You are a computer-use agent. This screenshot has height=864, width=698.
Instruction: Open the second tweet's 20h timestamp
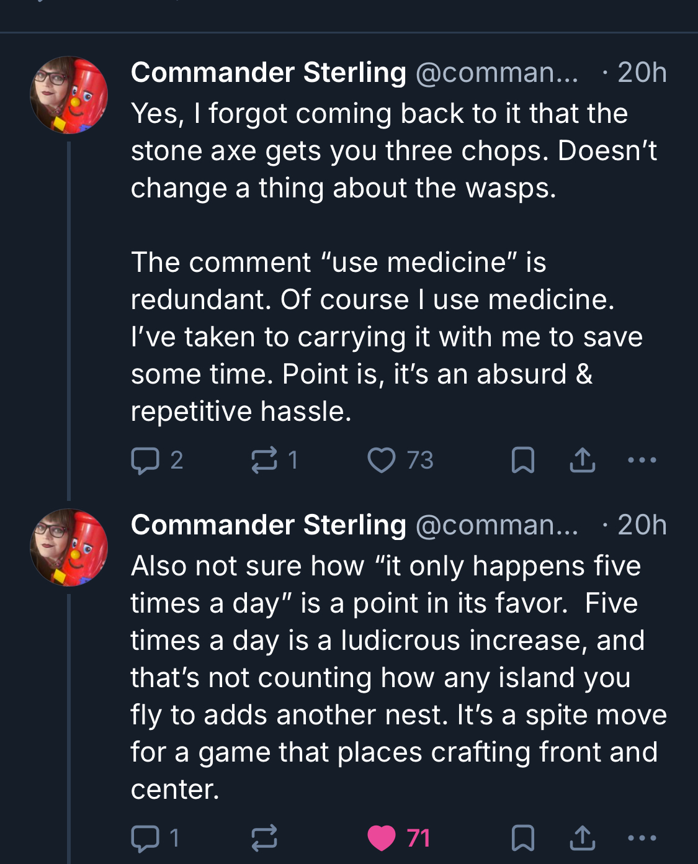(642, 525)
